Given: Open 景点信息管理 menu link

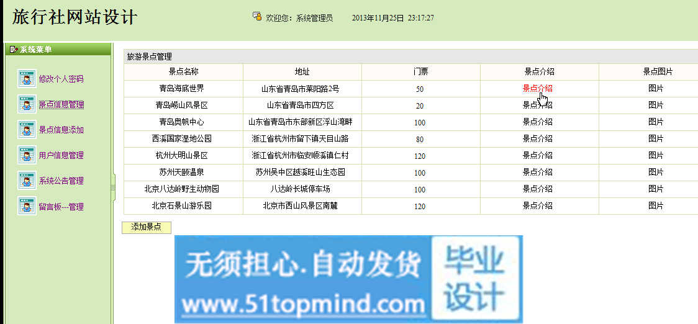Looking at the screenshot, I should pos(61,105).
